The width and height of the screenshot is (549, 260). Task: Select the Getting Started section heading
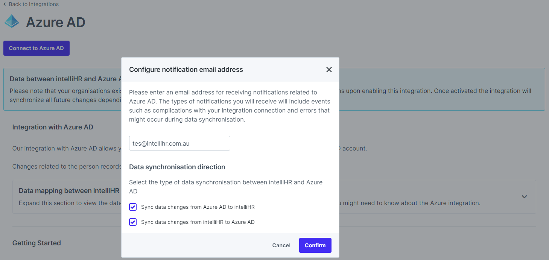tap(36, 243)
